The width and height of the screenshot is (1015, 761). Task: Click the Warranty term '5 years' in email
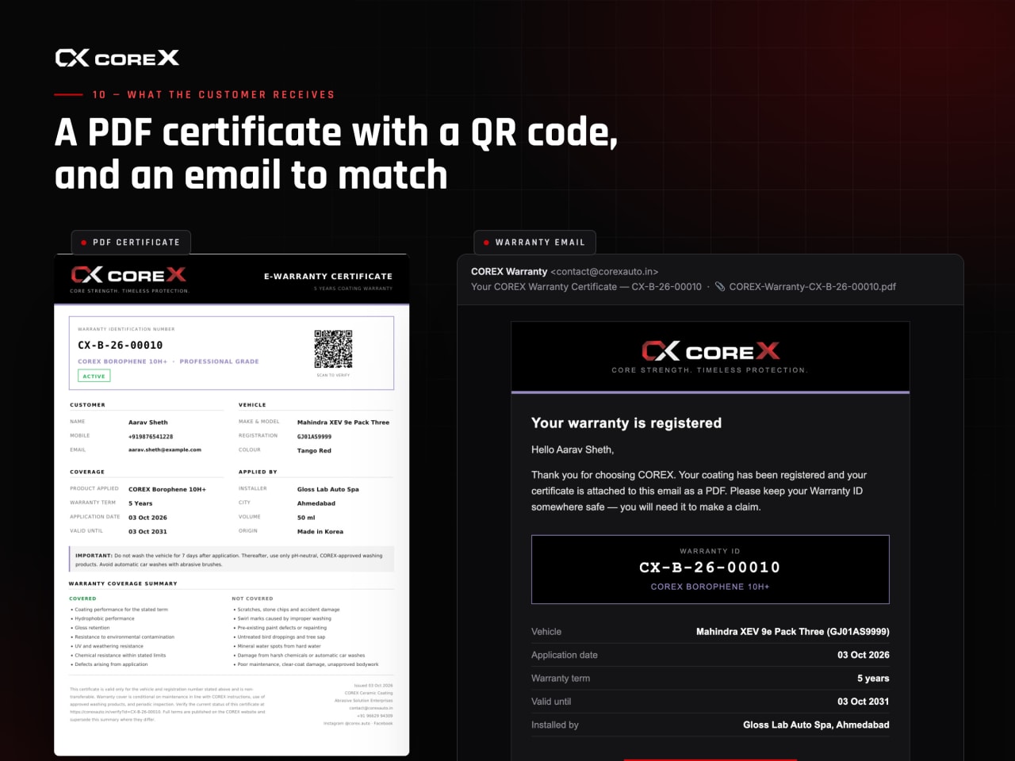[873, 679]
